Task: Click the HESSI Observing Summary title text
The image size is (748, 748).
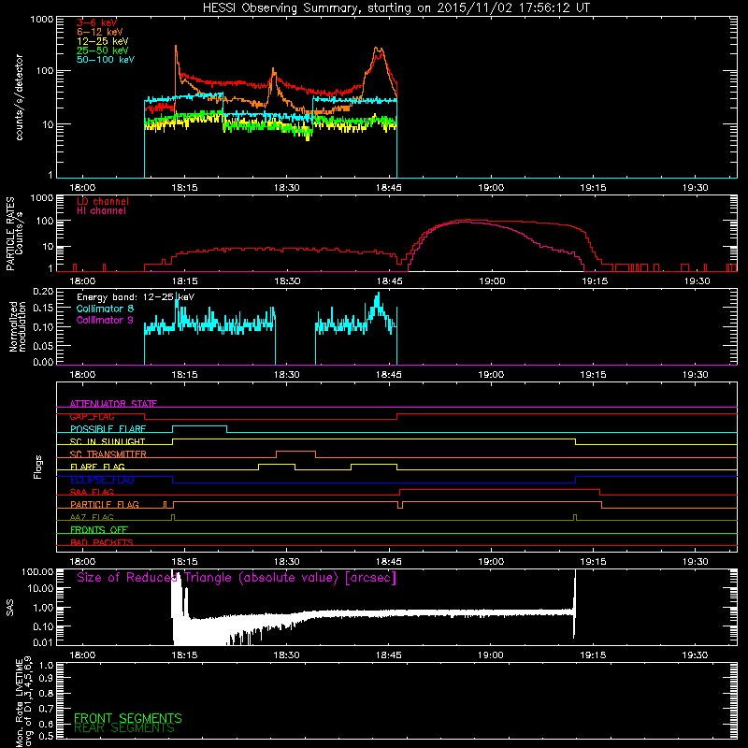Action: 396,8
